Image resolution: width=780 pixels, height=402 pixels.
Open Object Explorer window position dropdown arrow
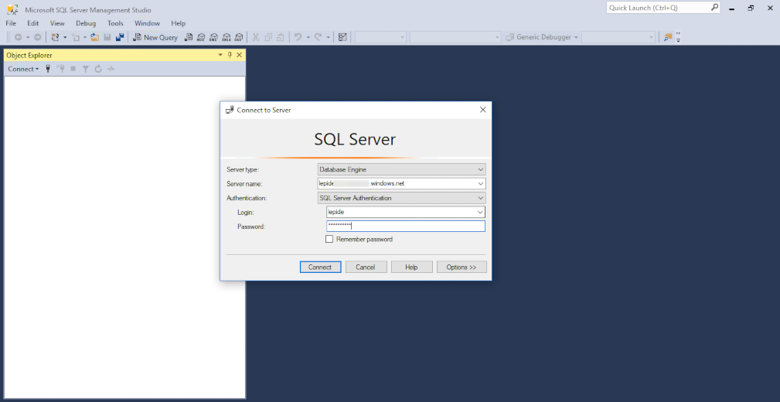tap(220, 55)
